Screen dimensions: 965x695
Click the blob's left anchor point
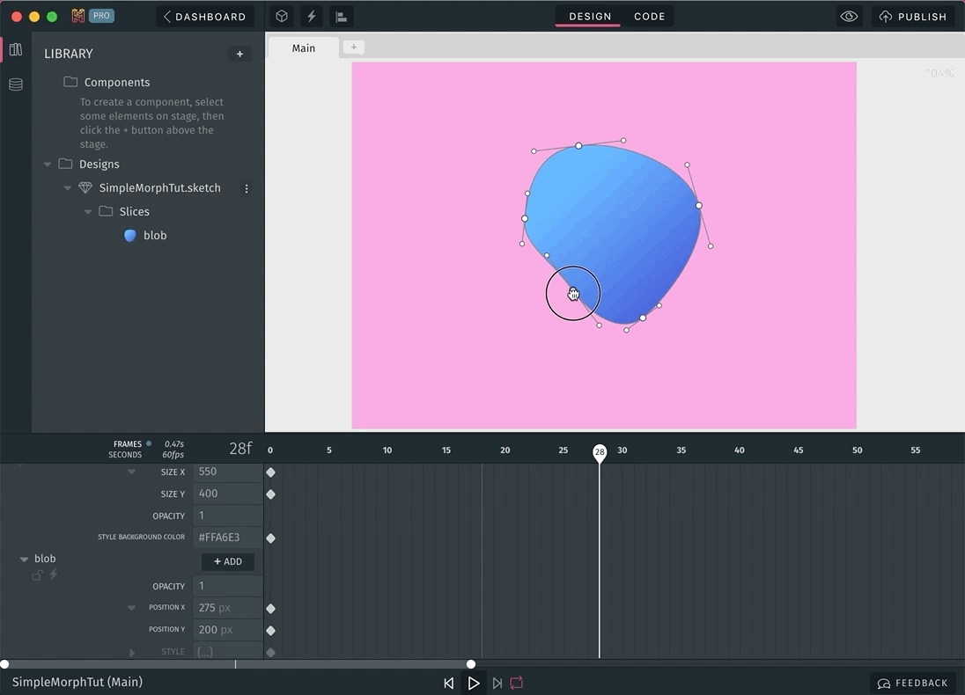(x=525, y=218)
